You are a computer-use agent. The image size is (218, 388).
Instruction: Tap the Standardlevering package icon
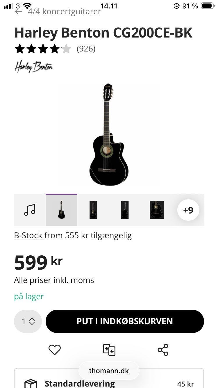pyautogui.click(x=31, y=384)
